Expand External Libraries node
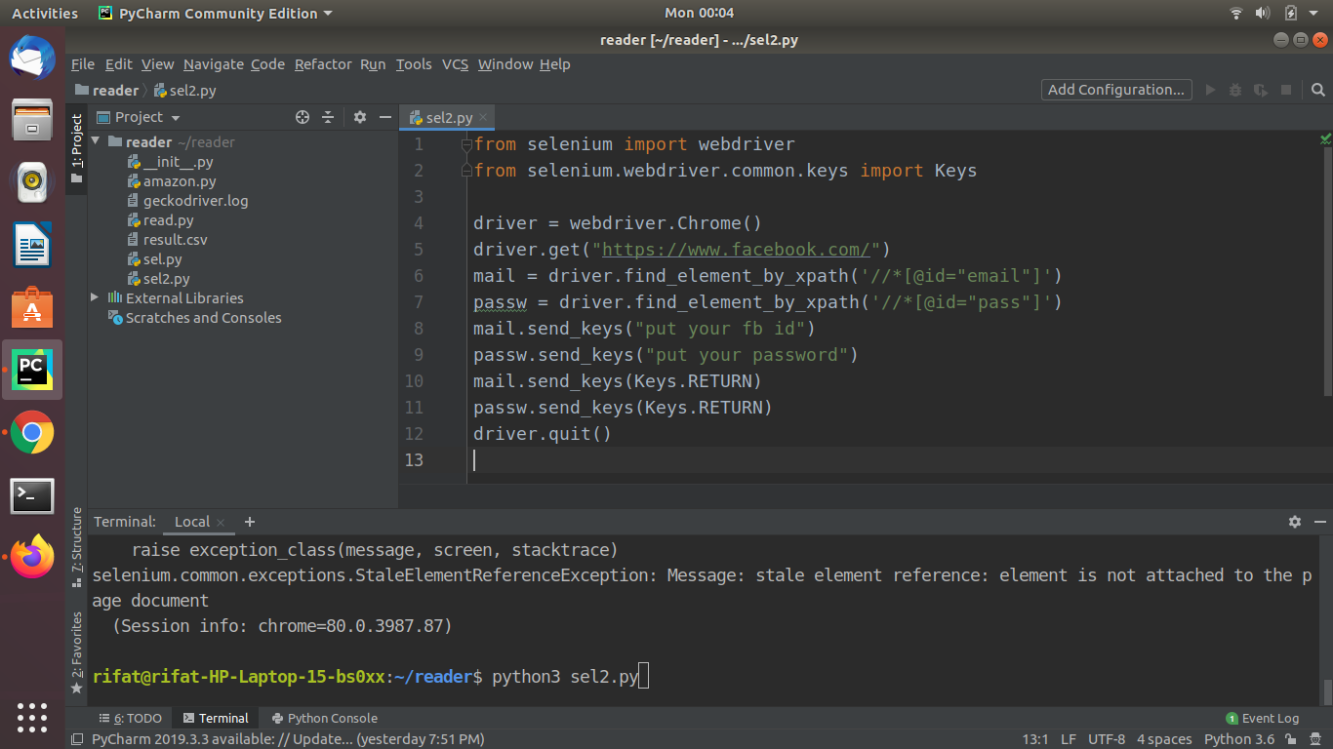Screen dimensions: 1333x749 coord(95,297)
